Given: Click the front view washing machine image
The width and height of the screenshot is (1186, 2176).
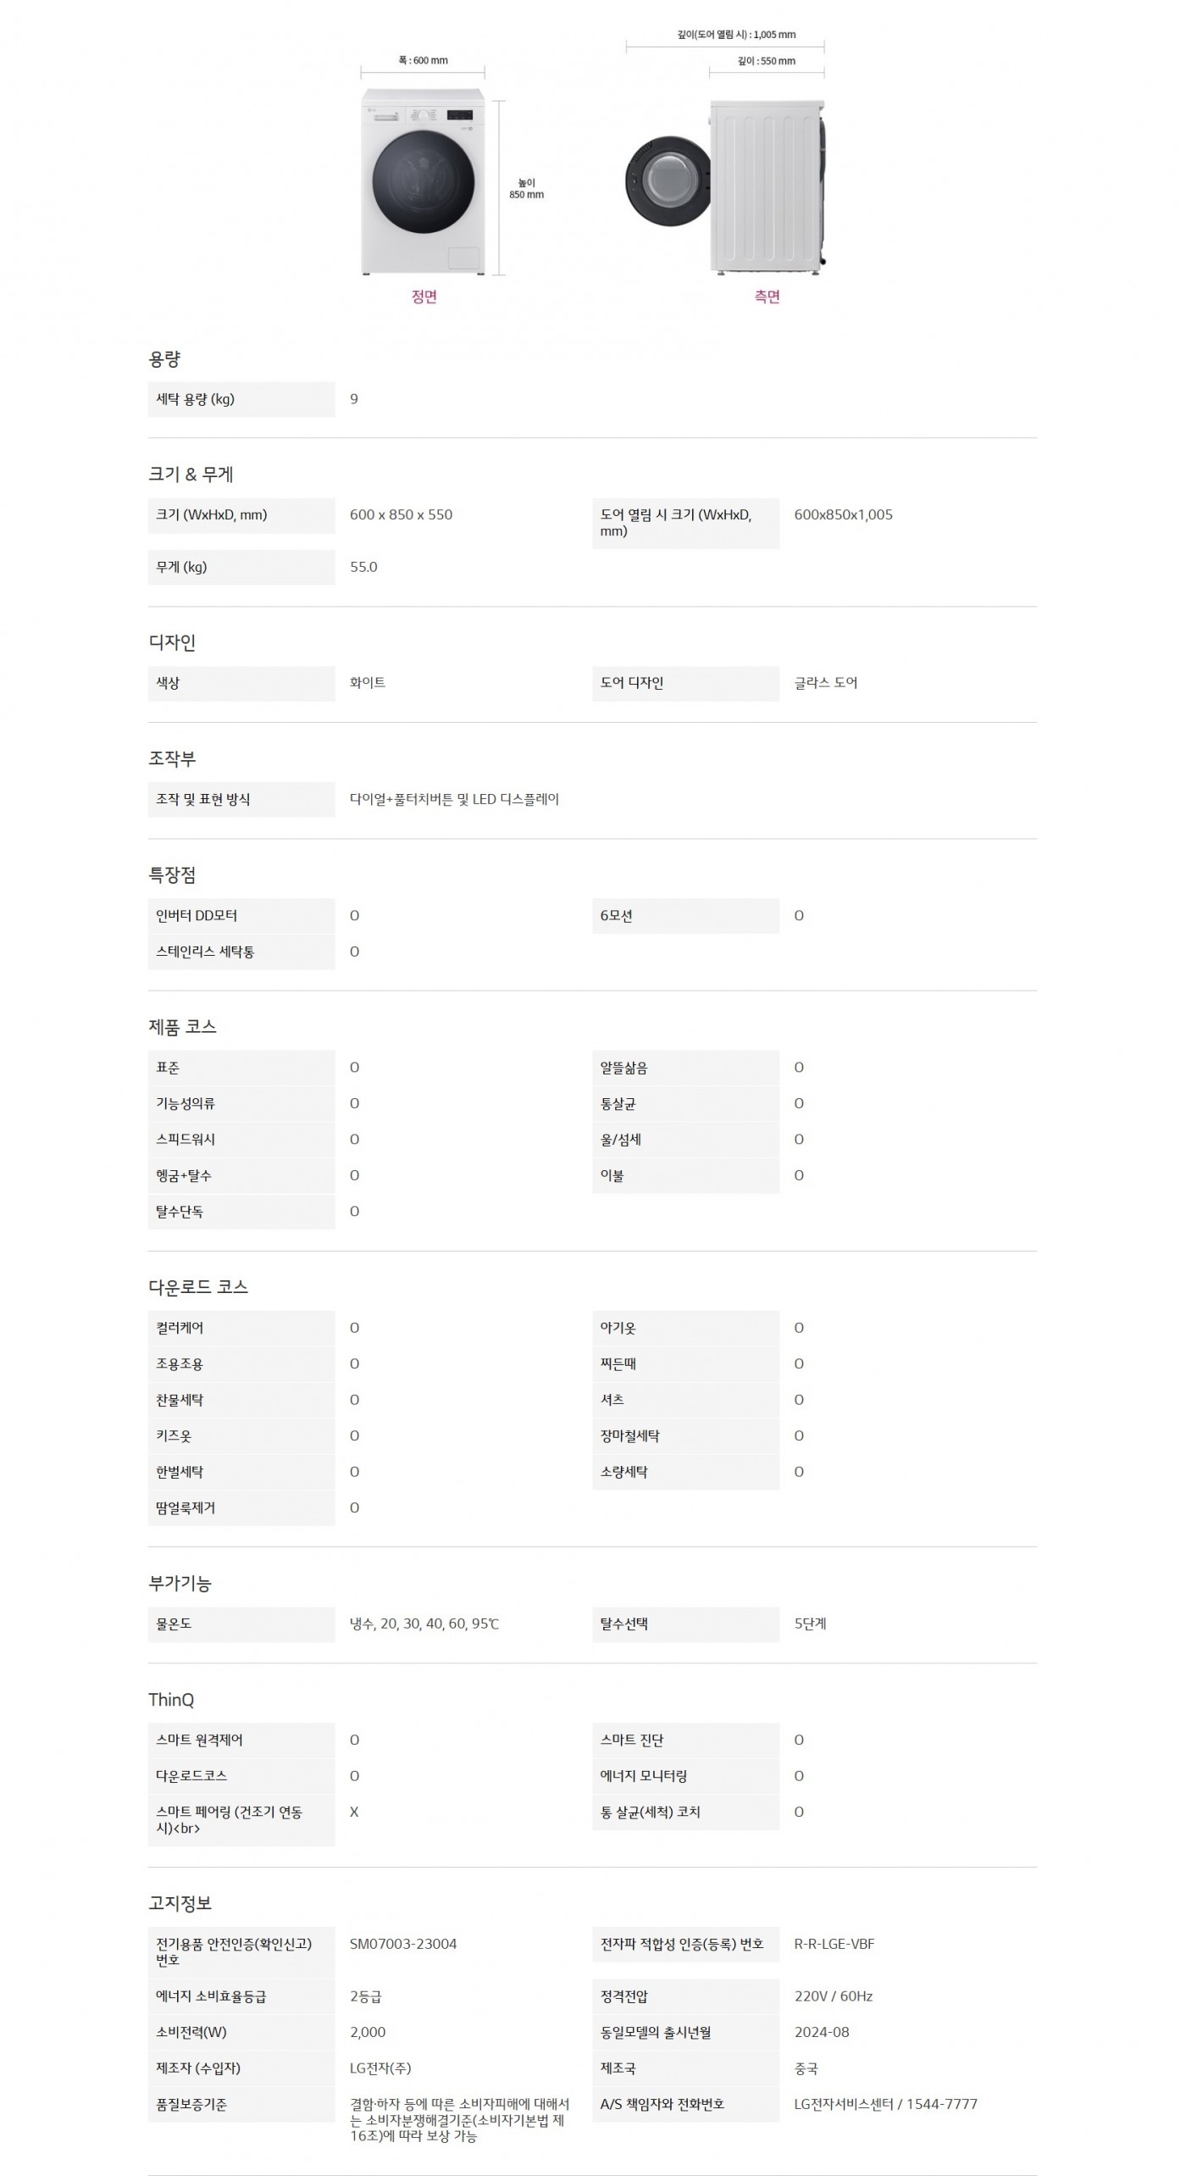Looking at the screenshot, I should (423, 180).
